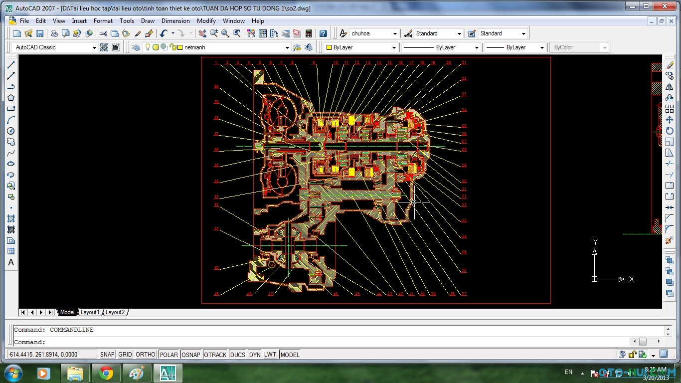Expand the AutoCAD Classic workspace dropdown
Screen dimensions: 681x383
click(x=94, y=47)
